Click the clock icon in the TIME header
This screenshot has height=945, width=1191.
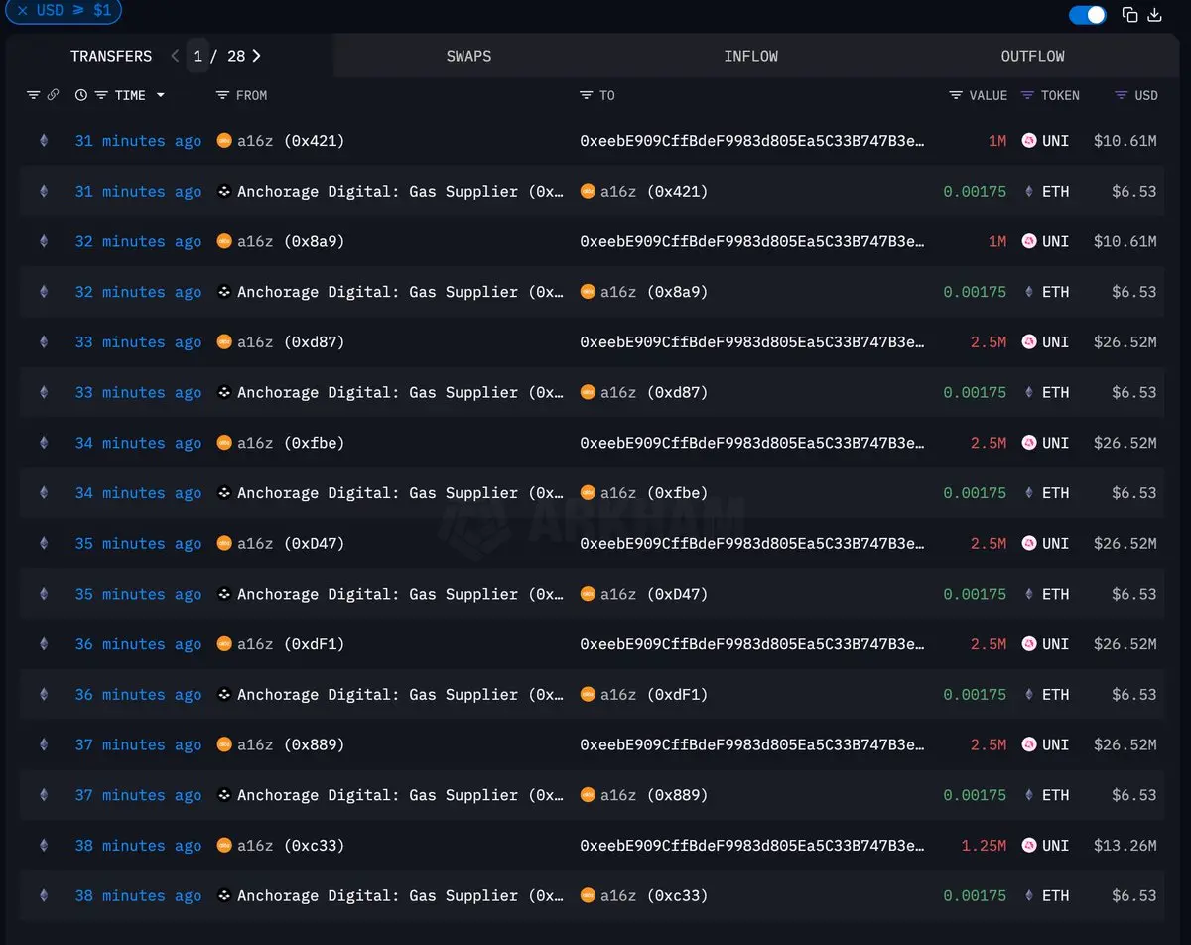point(81,95)
